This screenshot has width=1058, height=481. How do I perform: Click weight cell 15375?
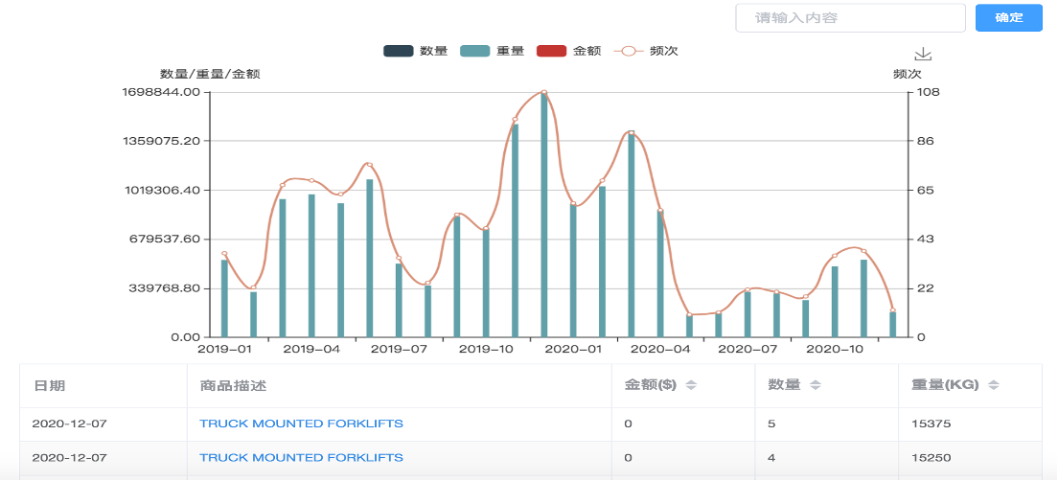(x=931, y=424)
